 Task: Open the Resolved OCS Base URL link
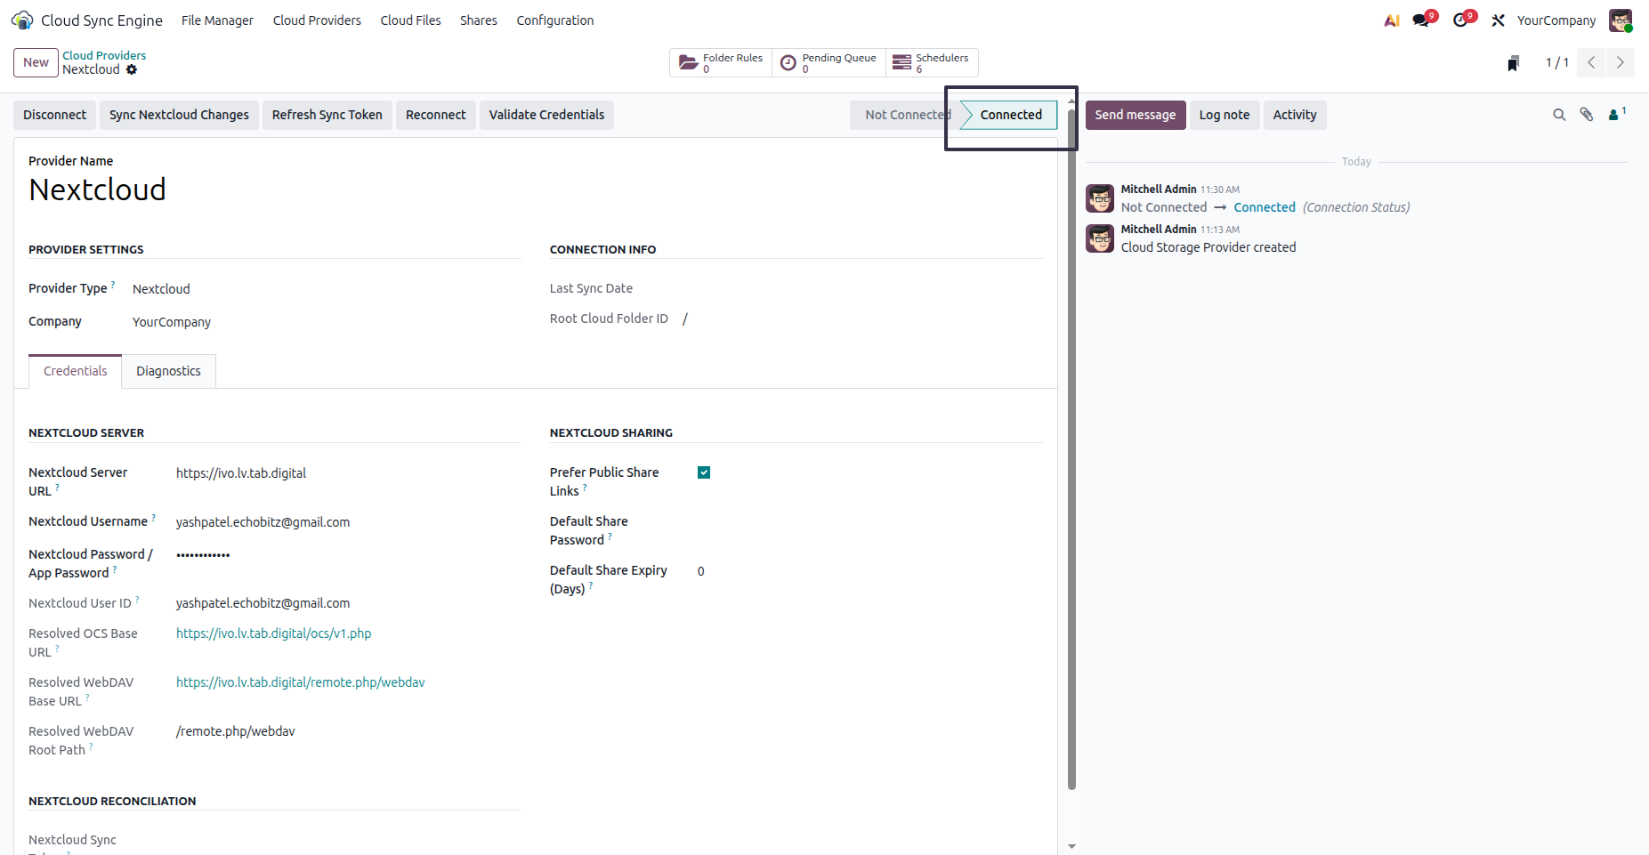click(x=274, y=633)
